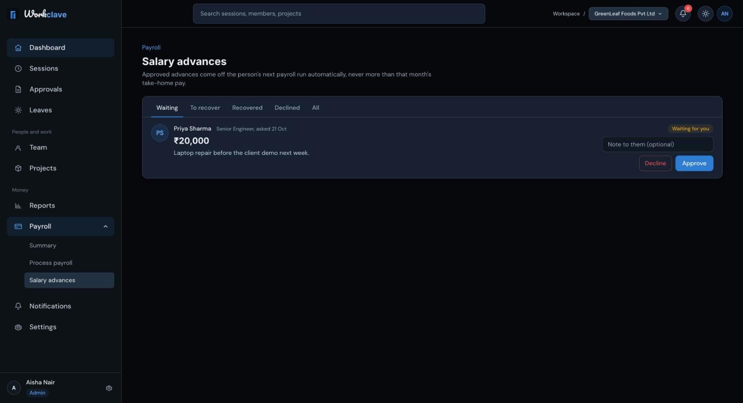
Task: Click the Reports bar chart icon
Action: pos(18,205)
